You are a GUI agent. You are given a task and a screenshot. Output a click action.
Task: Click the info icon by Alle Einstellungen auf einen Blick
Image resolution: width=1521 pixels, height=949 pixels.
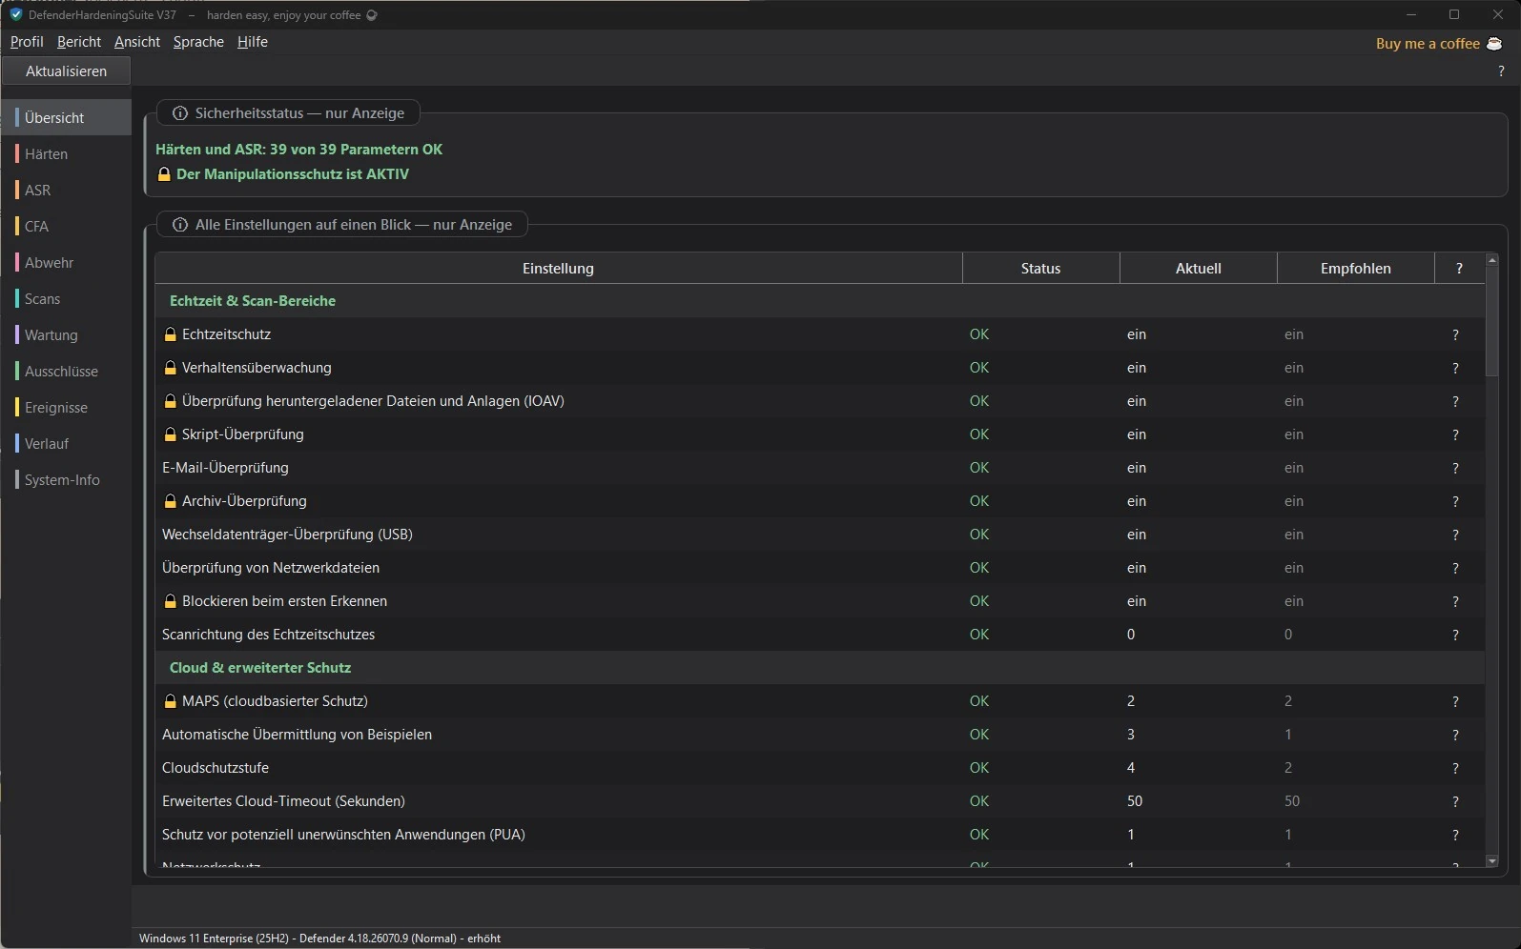(179, 225)
